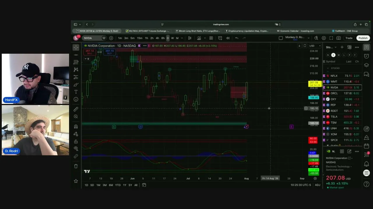Hide all drawings with eye icon

[76, 149]
